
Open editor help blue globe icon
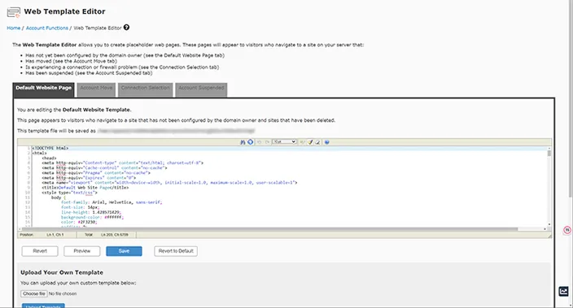pos(326,142)
